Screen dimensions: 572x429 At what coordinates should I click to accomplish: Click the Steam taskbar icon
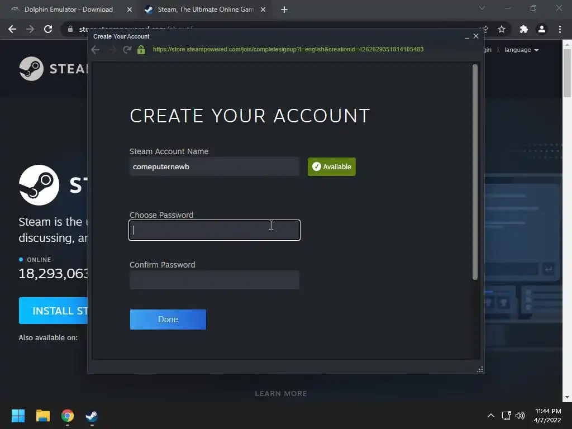point(92,416)
